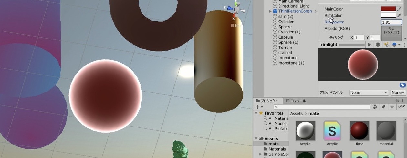Select the Acrylic material sphere thumbnail
This screenshot has height=158, width=407.
click(x=305, y=131)
